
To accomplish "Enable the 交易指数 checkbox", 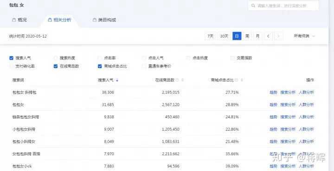I will tap(232, 58).
